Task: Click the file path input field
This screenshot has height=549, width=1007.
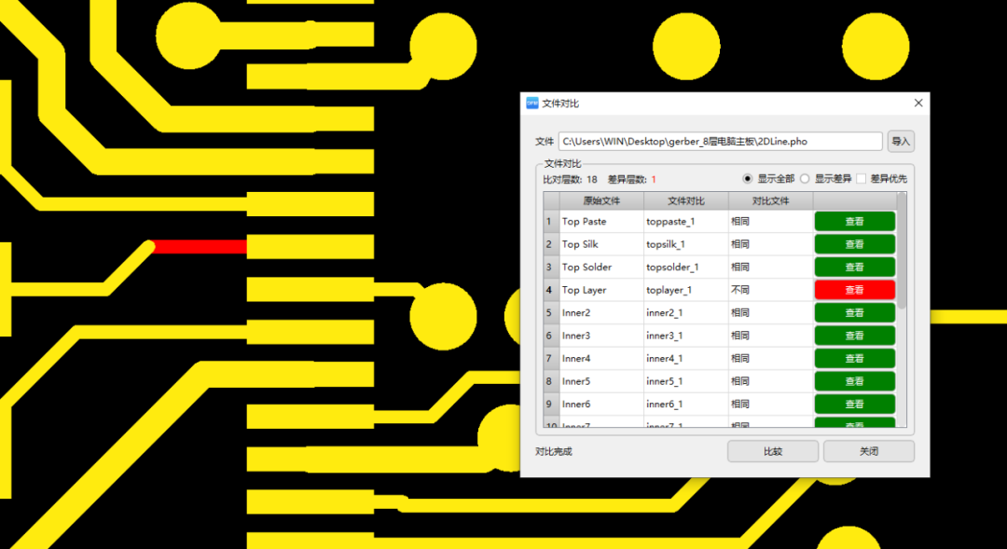Action: (x=720, y=142)
